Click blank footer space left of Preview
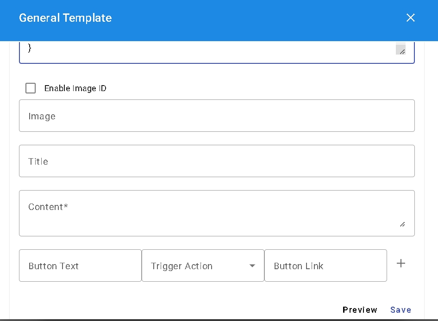 pyautogui.click(x=185, y=309)
